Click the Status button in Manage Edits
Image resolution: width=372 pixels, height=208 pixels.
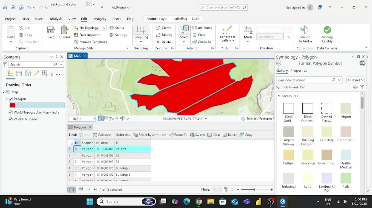point(116,28)
